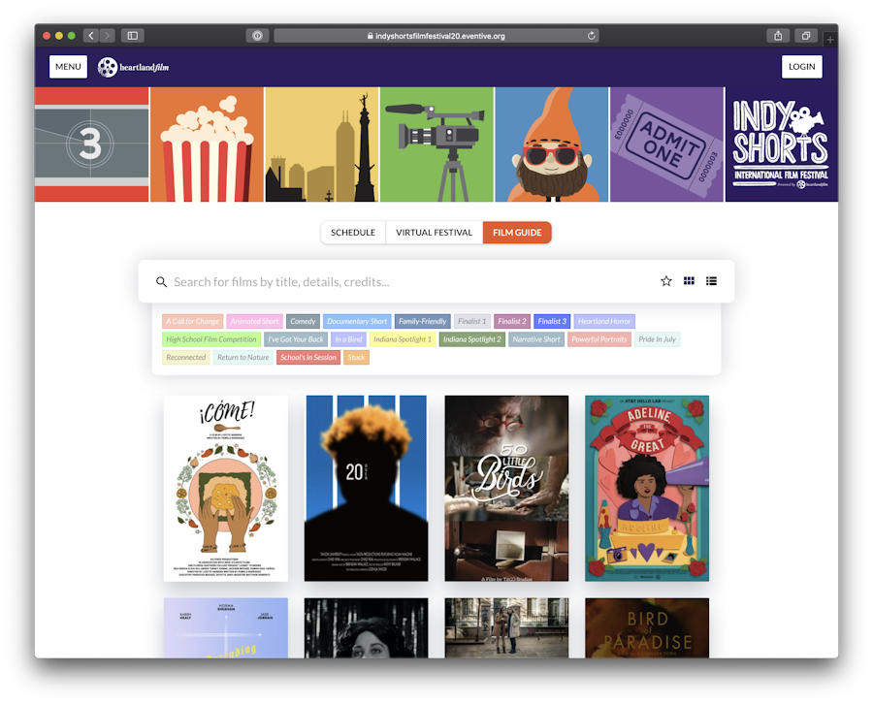
Task: Click the search magnifying glass icon
Action: coord(162,281)
